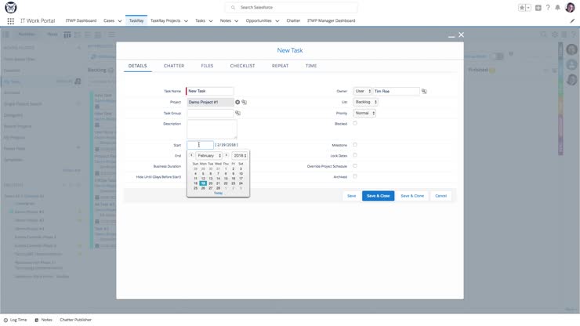The image size is (580, 326).
Task: Click the search magnifier icon in Salesforce search
Action: (233, 7)
